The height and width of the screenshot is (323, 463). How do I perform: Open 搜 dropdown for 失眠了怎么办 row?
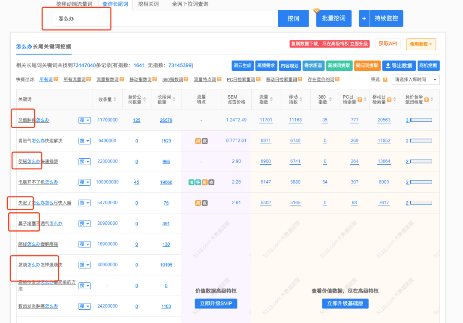point(84,203)
